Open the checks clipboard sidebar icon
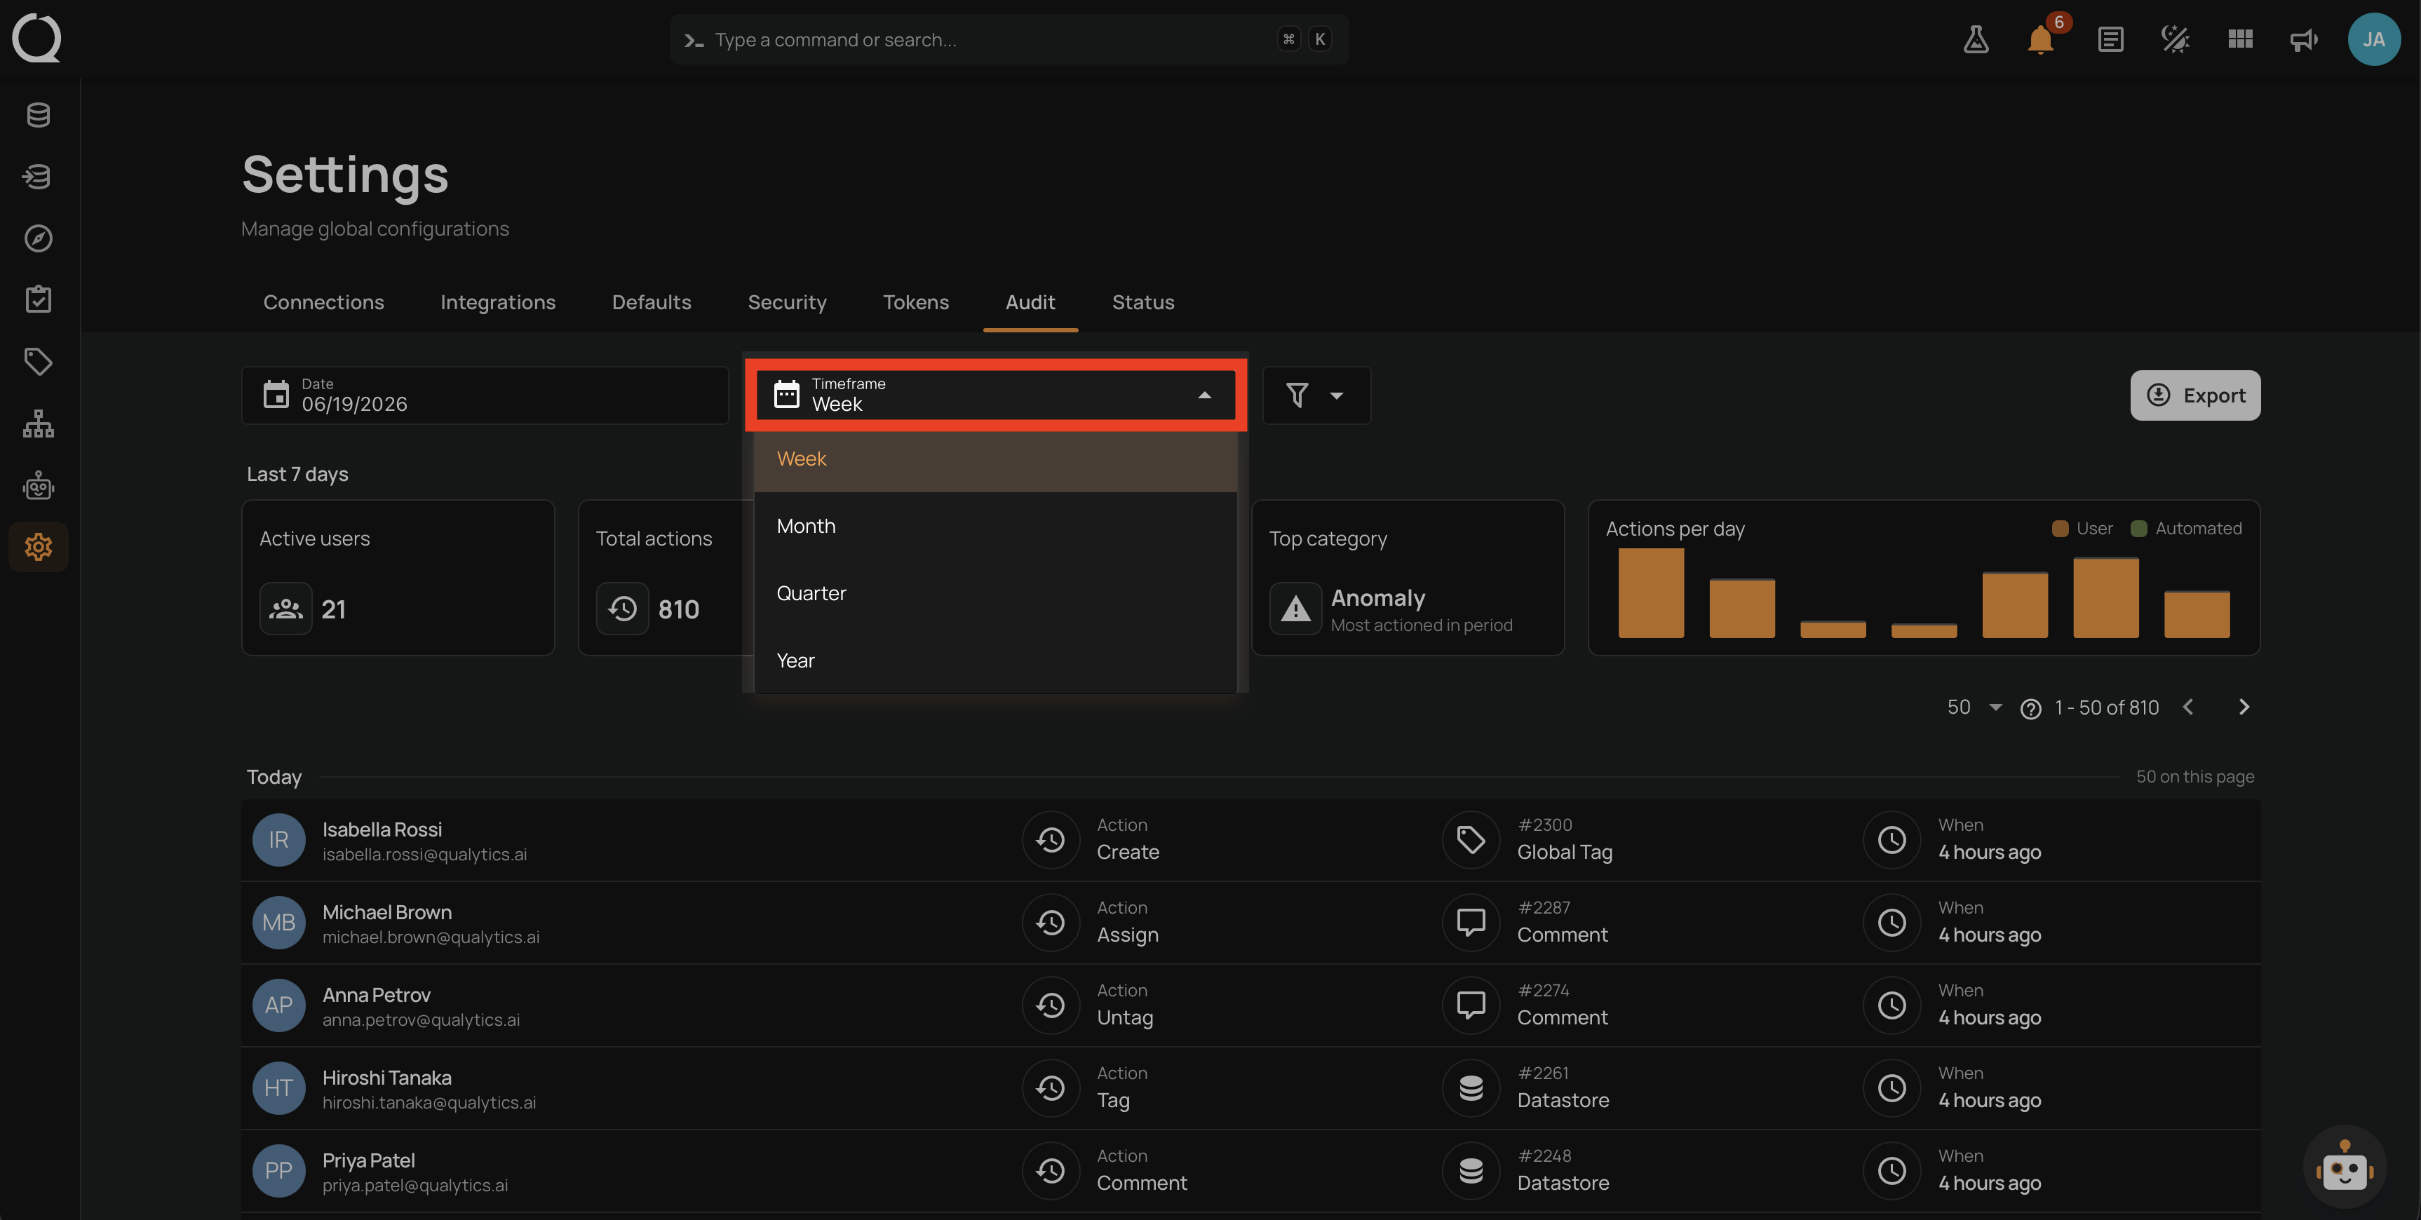The height and width of the screenshot is (1220, 2421). 39,300
